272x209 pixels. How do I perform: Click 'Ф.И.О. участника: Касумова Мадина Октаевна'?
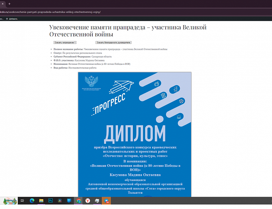tap(79, 60)
